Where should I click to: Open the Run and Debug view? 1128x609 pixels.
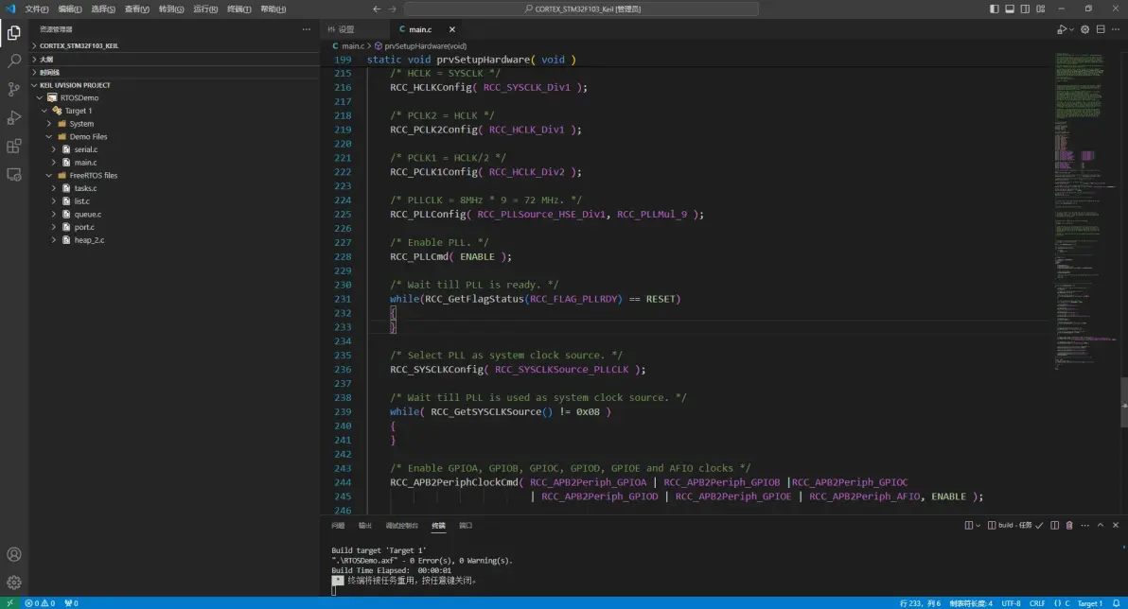coord(14,117)
